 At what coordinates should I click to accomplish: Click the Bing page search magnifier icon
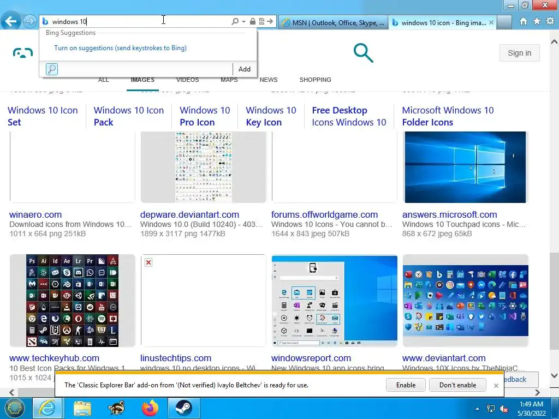coord(363,53)
